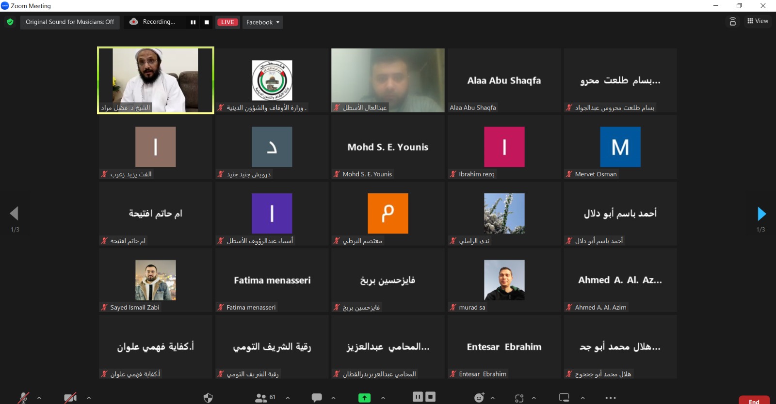Image resolution: width=776 pixels, height=404 pixels.
Task: Go to next page of participants
Action: (761, 214)
